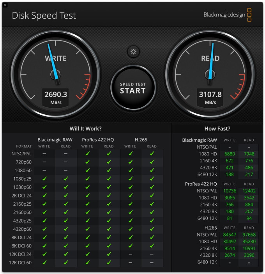Click the 12402 ProRes NTSC/PAL read value
The width and height of the screenshot is (265, 274).
pyautogui.click(x=249, y=191)
